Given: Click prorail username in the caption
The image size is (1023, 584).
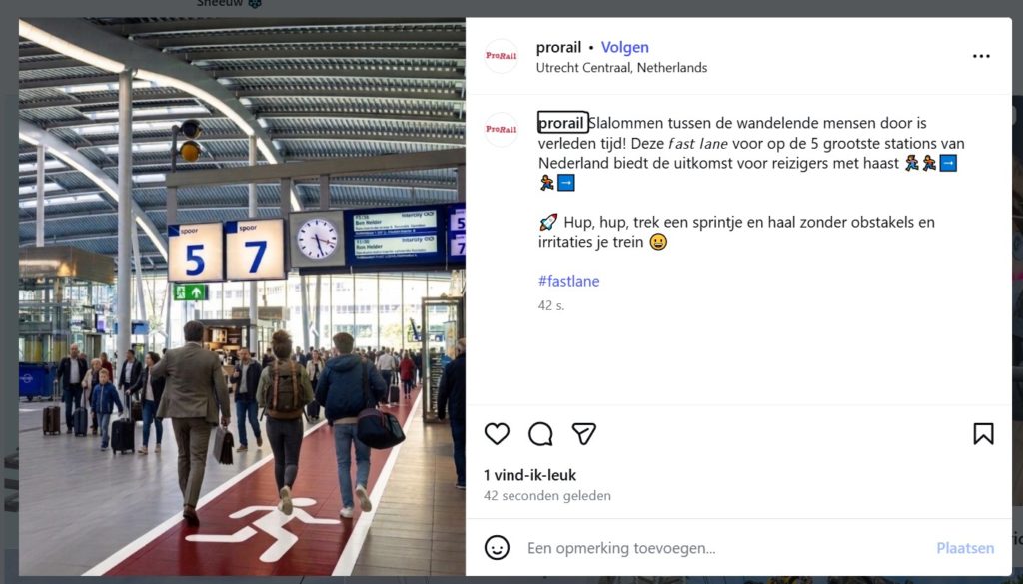Looking at the screenshot, I should [562, 123].
